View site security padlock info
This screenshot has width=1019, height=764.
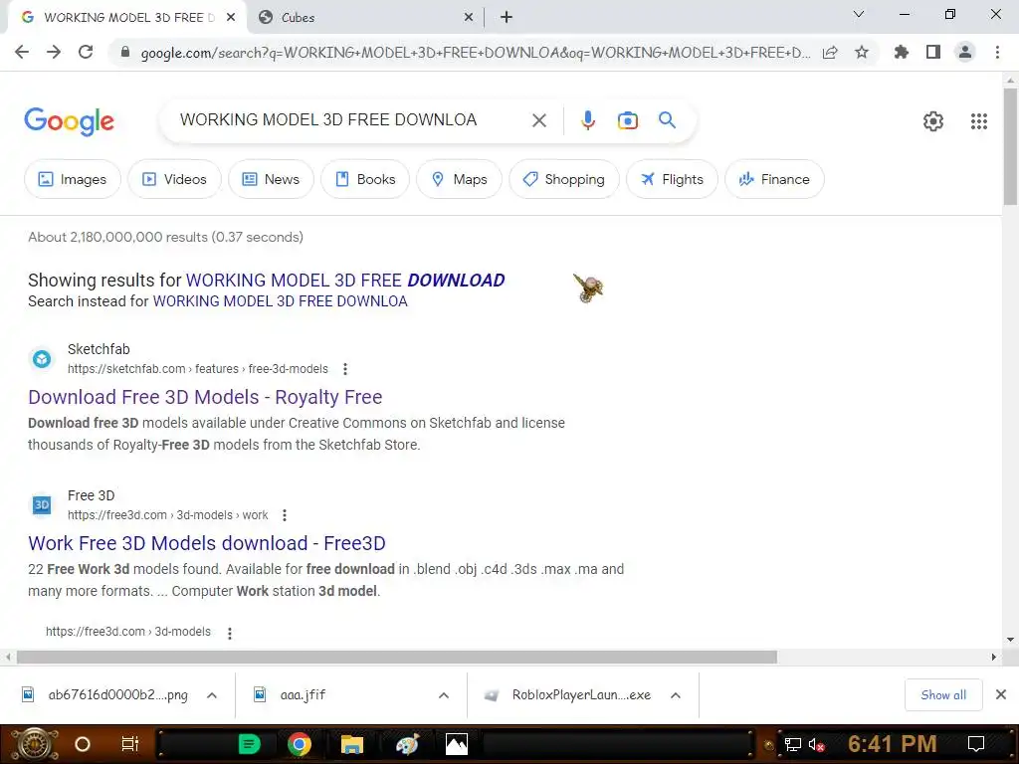(x=125, y=52)
